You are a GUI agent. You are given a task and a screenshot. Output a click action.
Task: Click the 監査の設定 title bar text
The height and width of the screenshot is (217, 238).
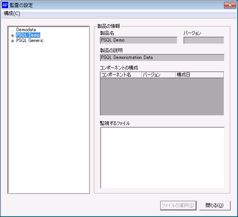coord(21,5)
